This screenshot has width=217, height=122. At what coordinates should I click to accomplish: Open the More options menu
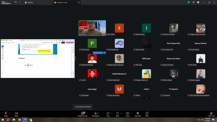click(x=147, y=114)
